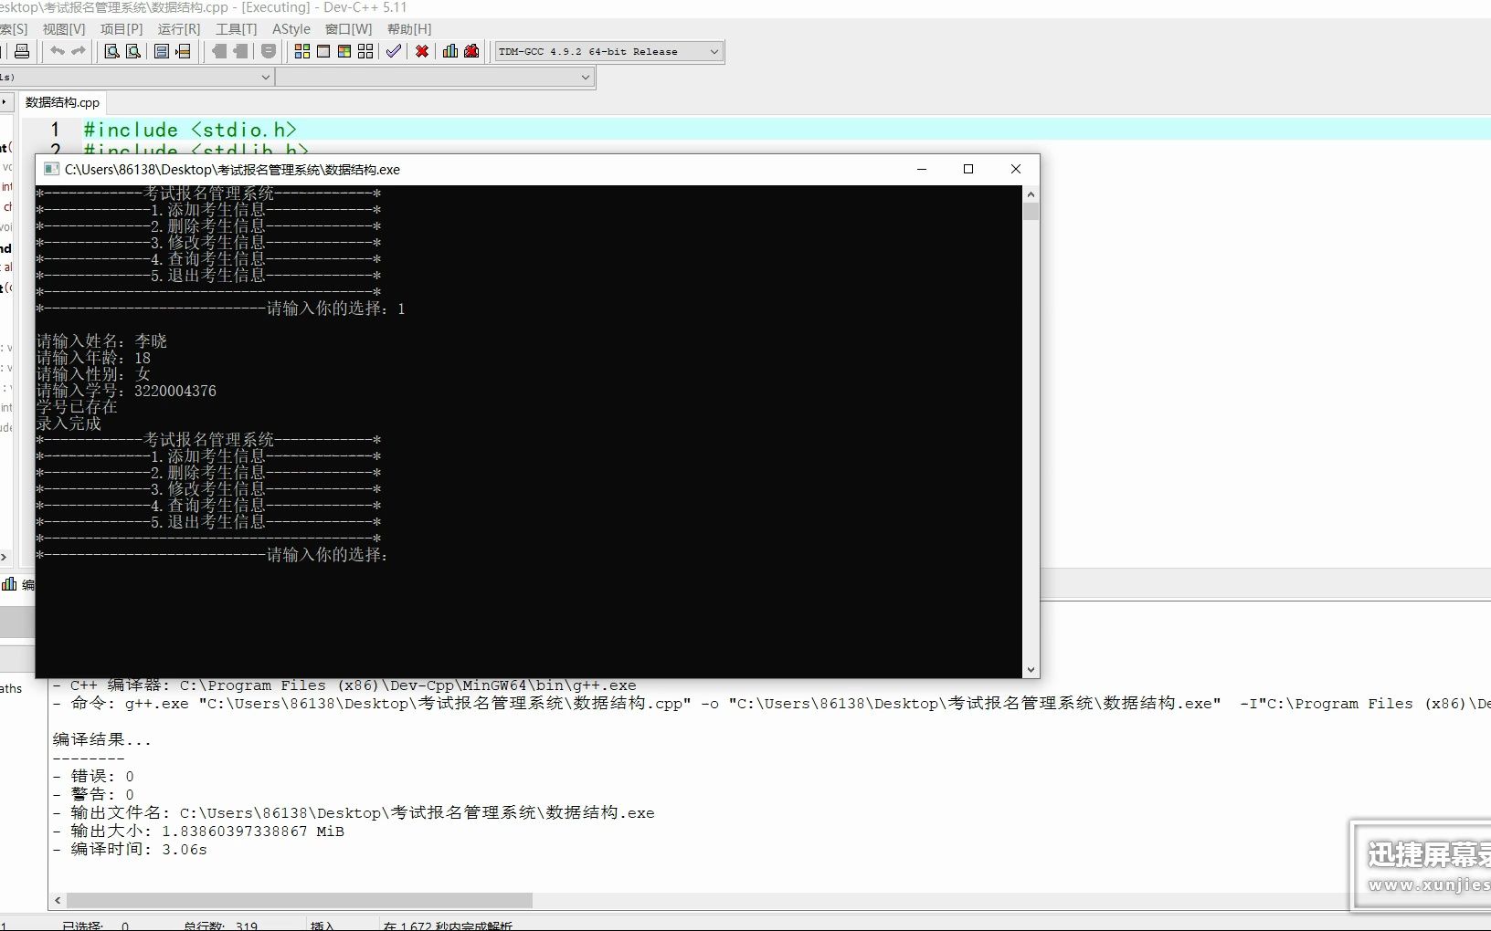
Task: Open the function list dropdown
Action: tap(586, 78)
